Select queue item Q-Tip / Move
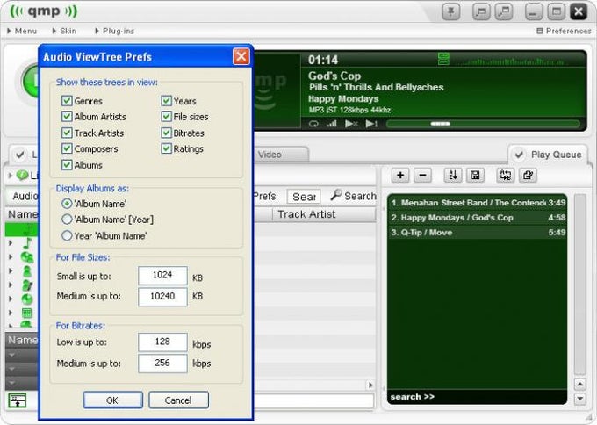597x425 pixels. tap(478, 233)
